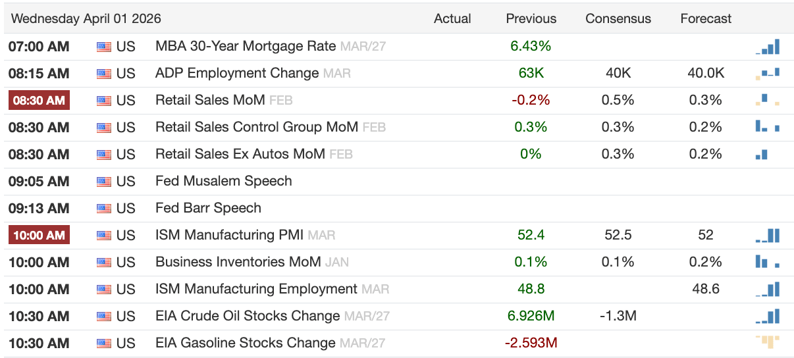Open the Retail Sales MoM sparkline chart
794x358 pixels.
[x=768, y=101]
